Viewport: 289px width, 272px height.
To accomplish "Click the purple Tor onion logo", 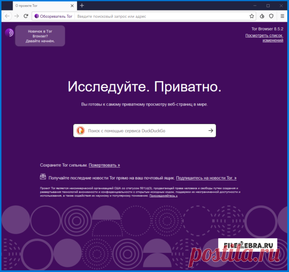I will point(9,33).
